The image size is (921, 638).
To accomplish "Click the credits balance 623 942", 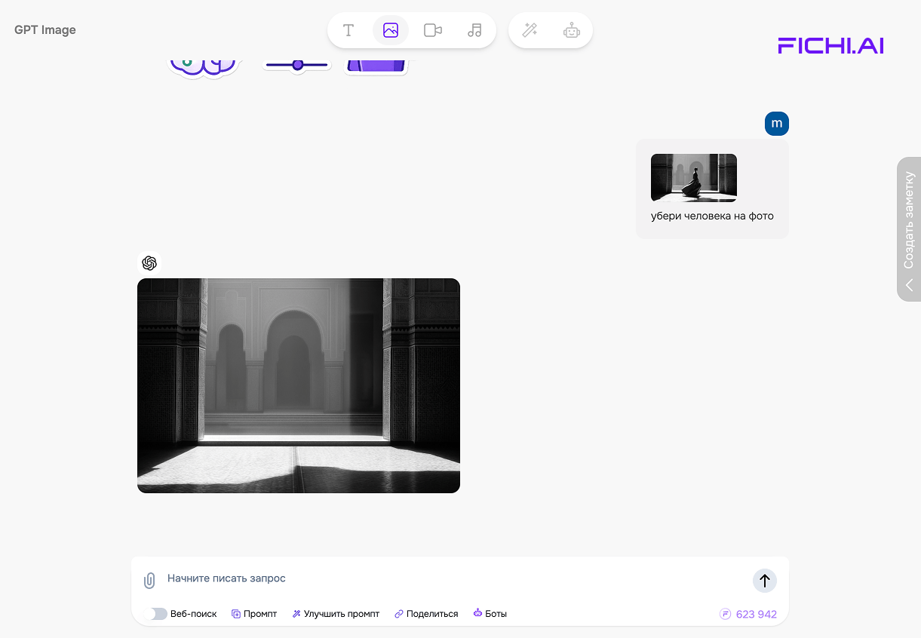I will pyautogui.click(x=748, y=614).
